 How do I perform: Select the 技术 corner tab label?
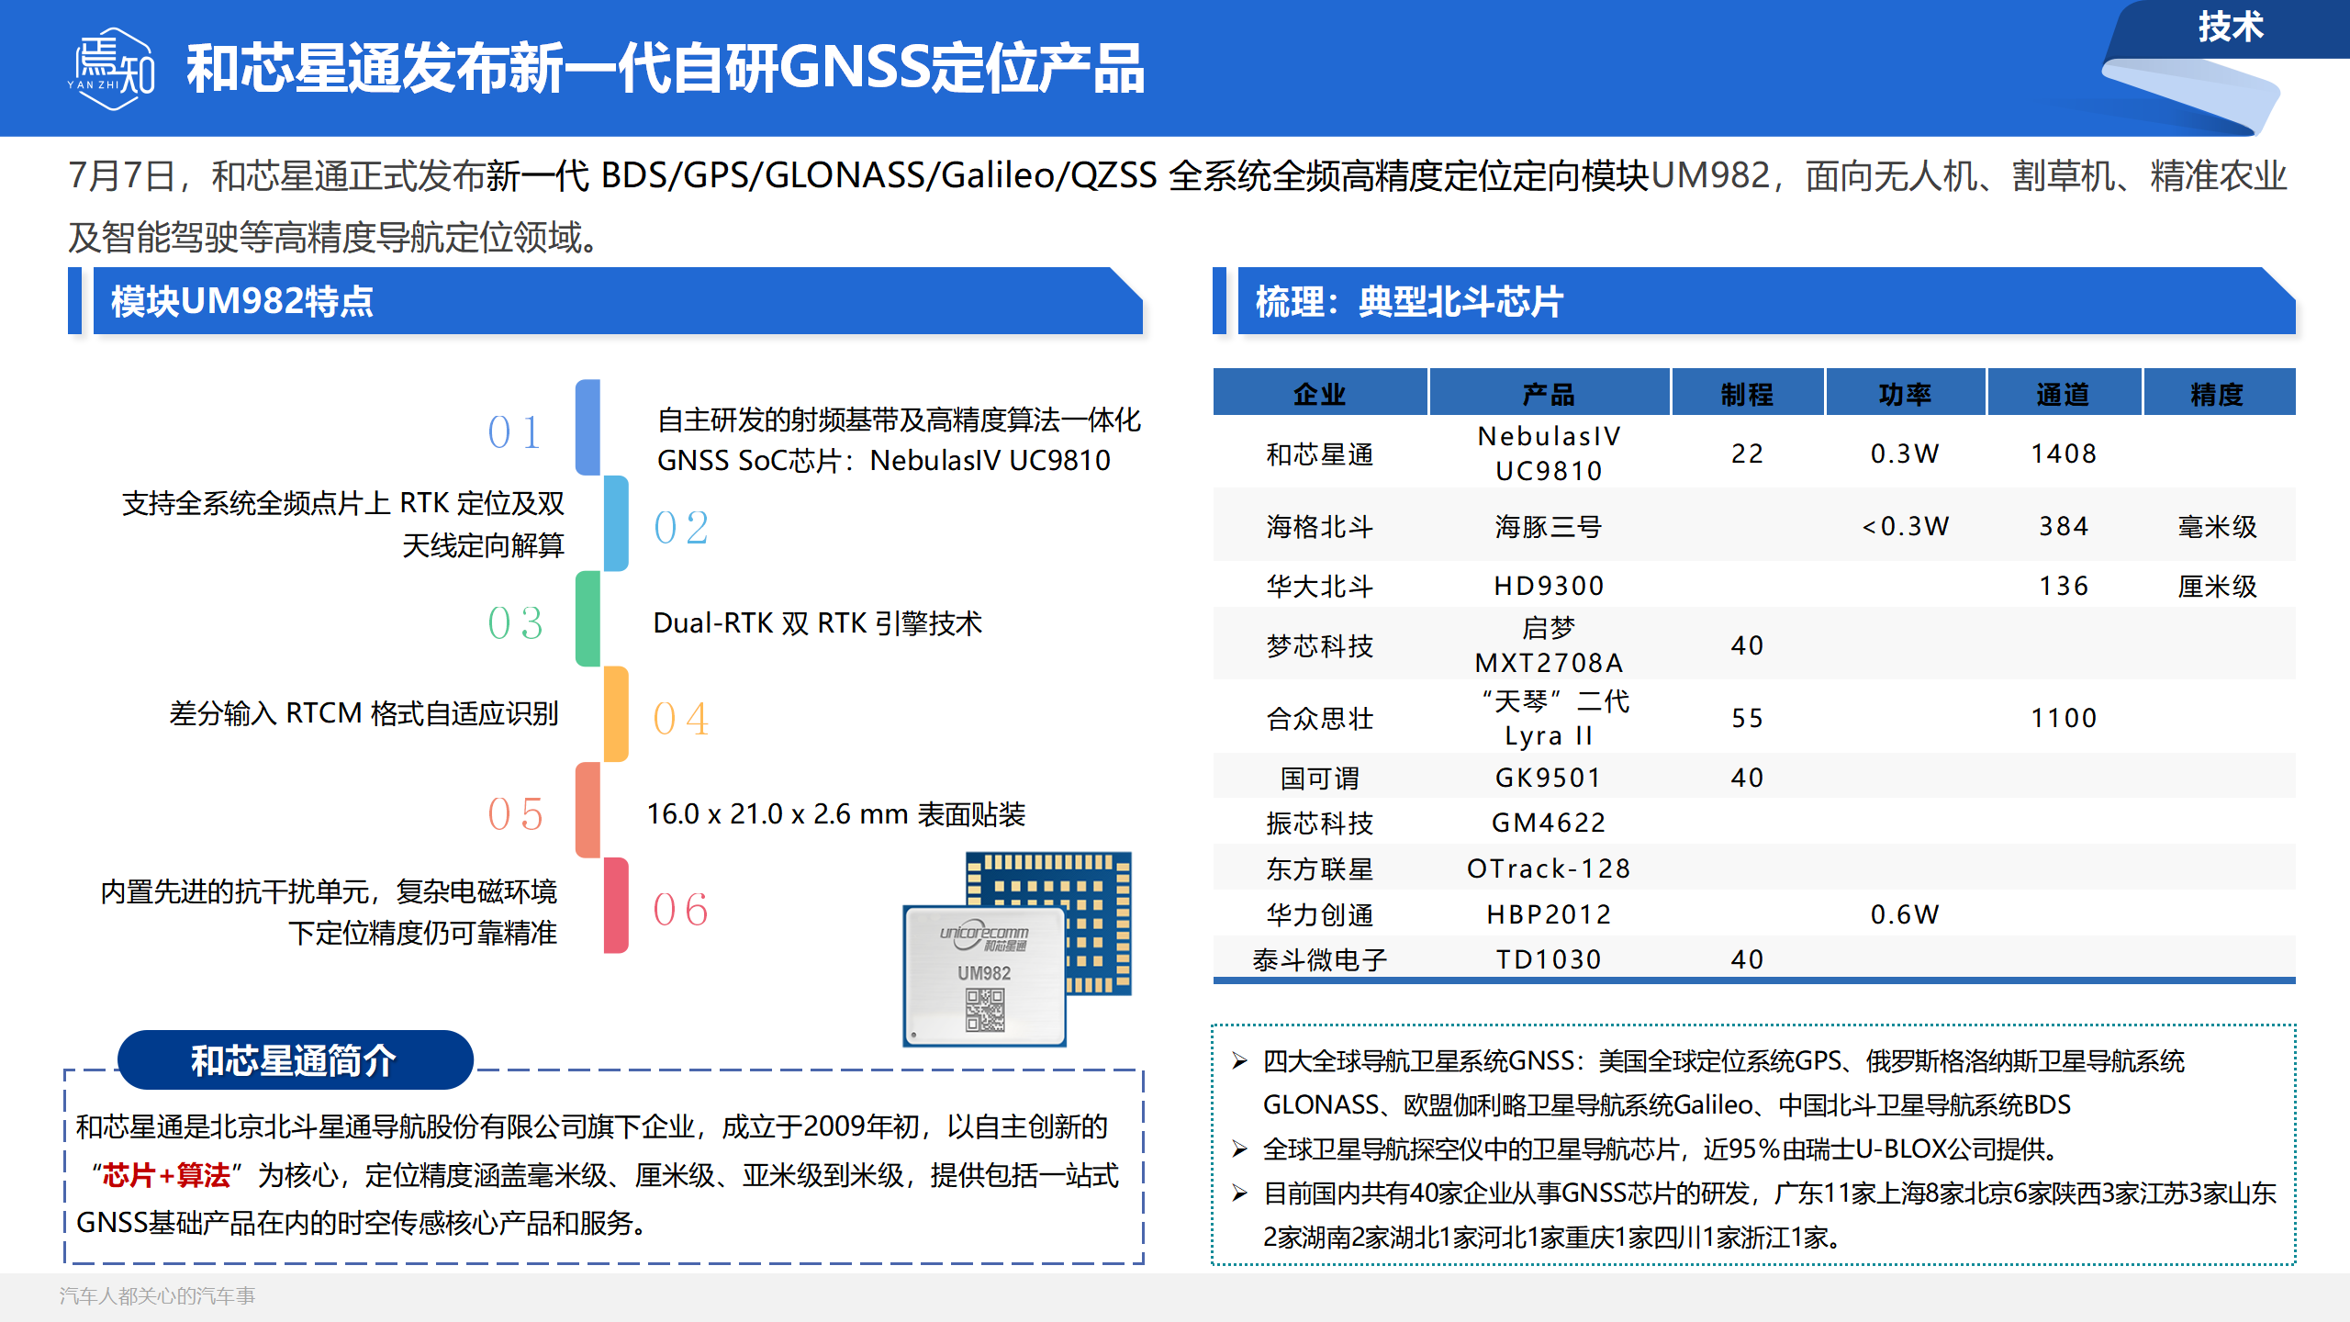[2231, 27]
